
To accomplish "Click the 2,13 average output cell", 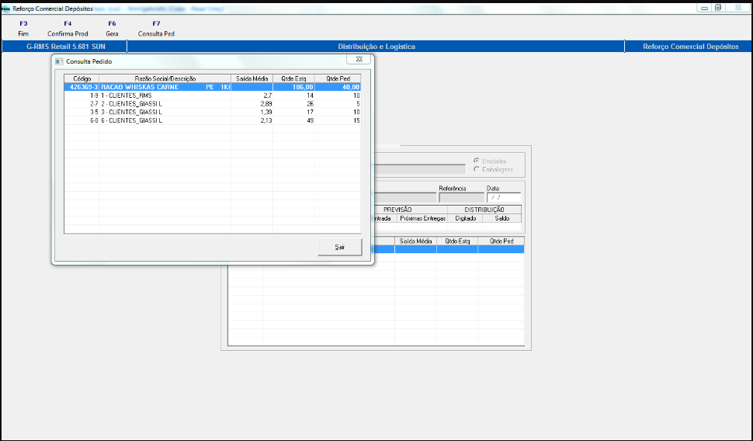I will 252,120.
